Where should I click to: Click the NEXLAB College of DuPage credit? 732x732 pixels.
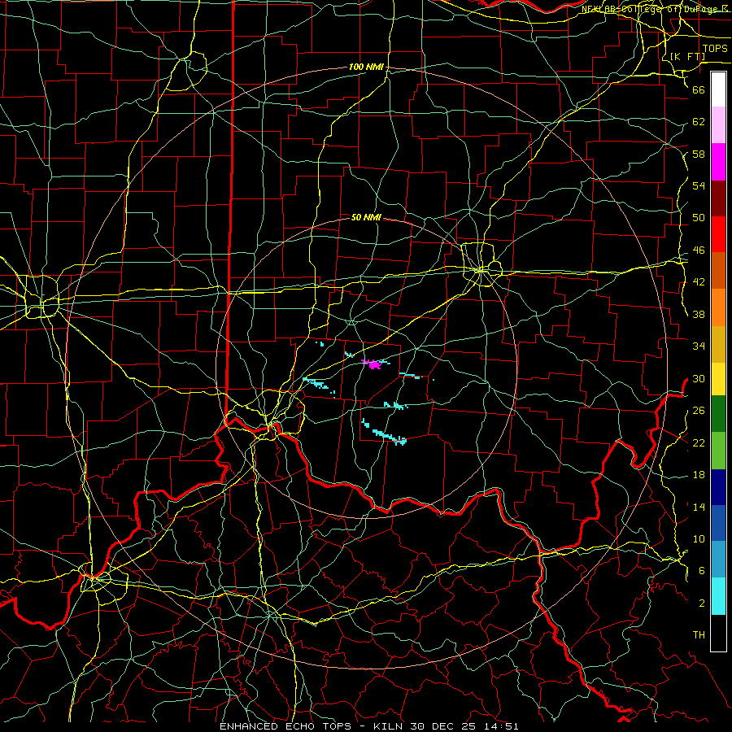(x=656, y=9)
